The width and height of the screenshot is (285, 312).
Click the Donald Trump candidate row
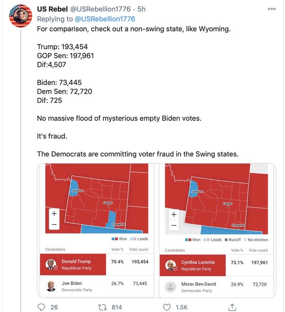96,264
